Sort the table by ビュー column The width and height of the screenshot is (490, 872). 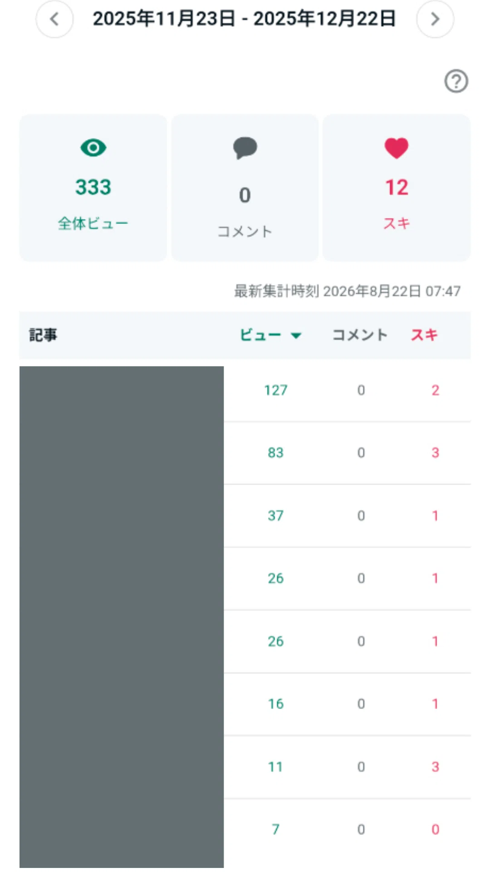click(260, 335)
